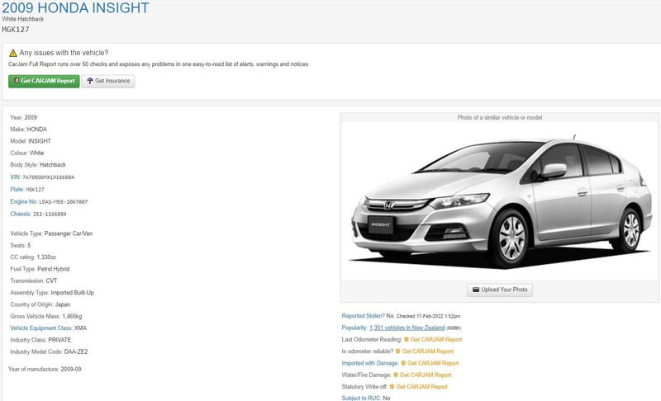The width and height of the screenshot is (661, 401).
Task: Click the Get CARJAM Report green button
Action: (44, 81)
